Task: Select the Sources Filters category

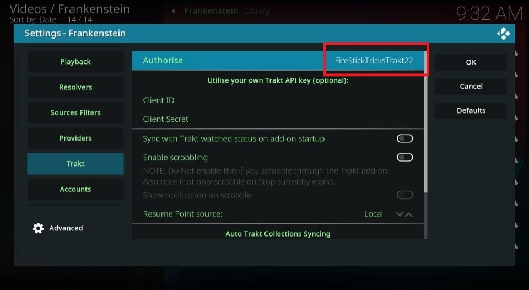Action: 75,112
